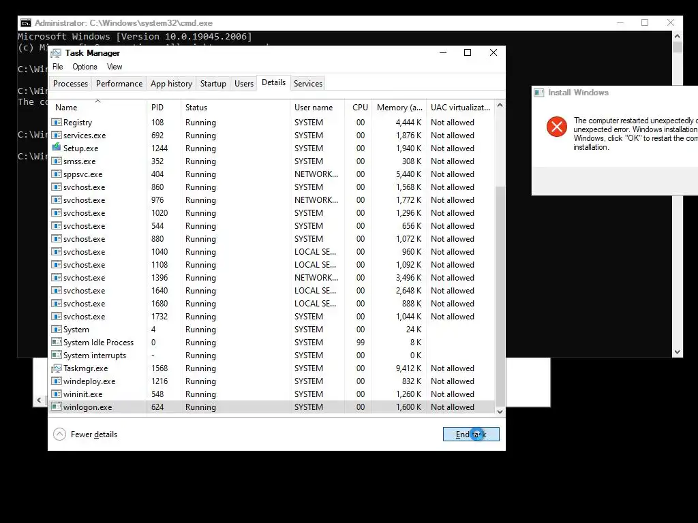Click the winlogon.exe process icon

pyautogui.click(x=57, y=407)
